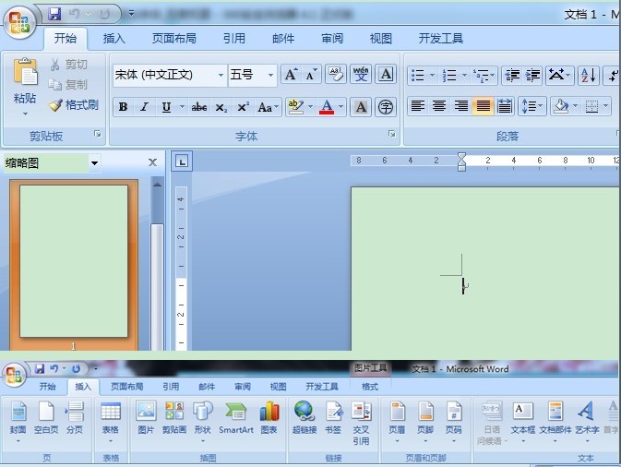
Task: Switch to 插入 tab in upper window
Action: (x=114, y=39)
